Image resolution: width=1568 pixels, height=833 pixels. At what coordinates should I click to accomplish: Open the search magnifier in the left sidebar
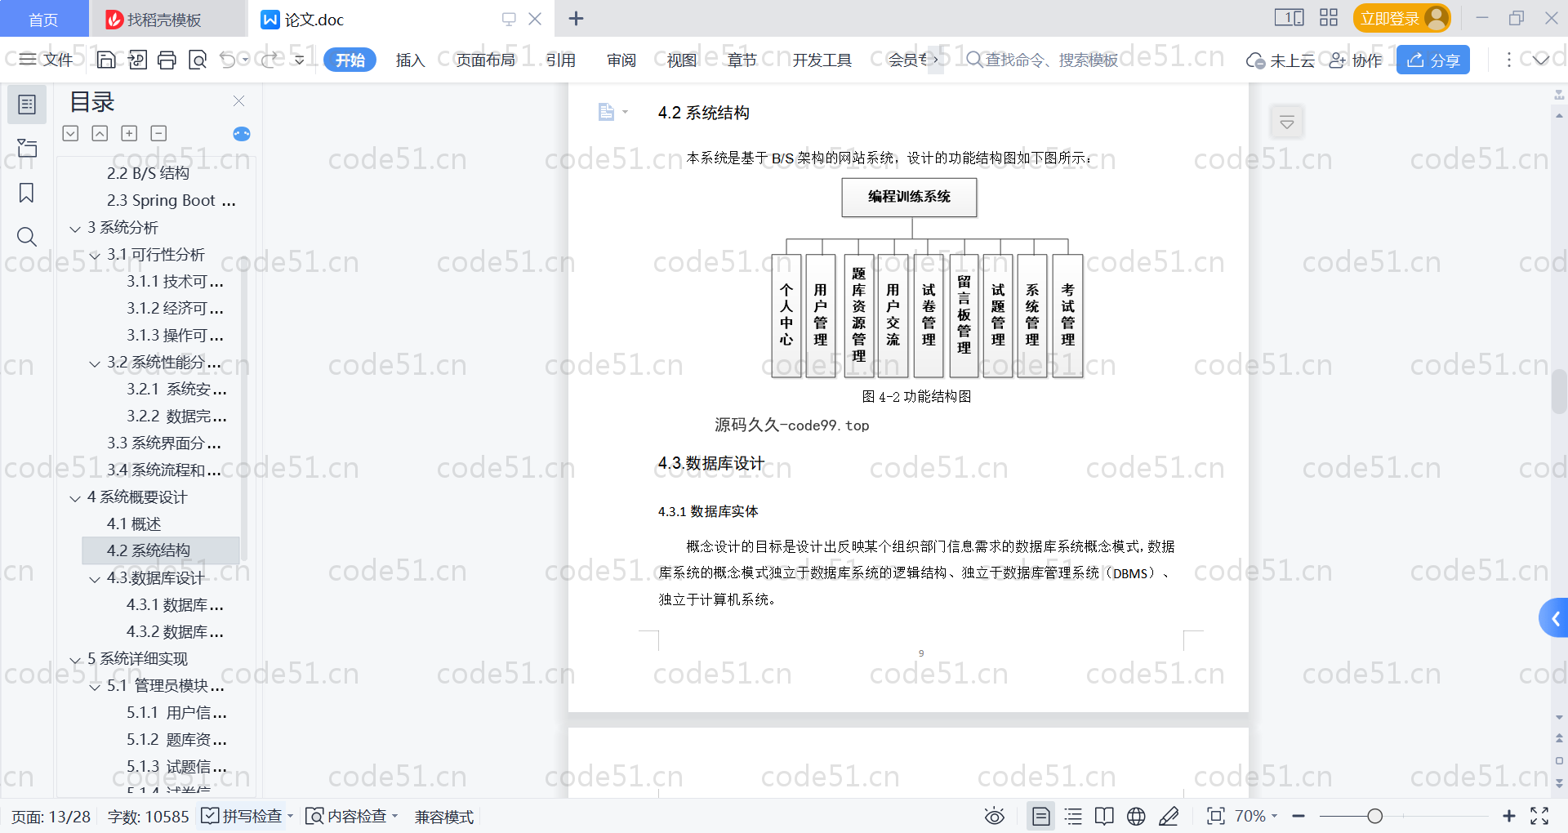[26, 237]
